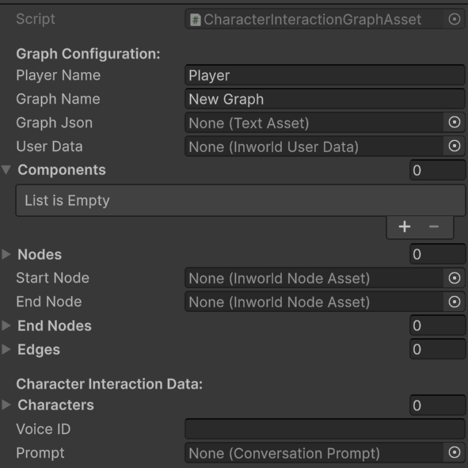
Task: Click the Start Node label
Action: pos(53,278)
